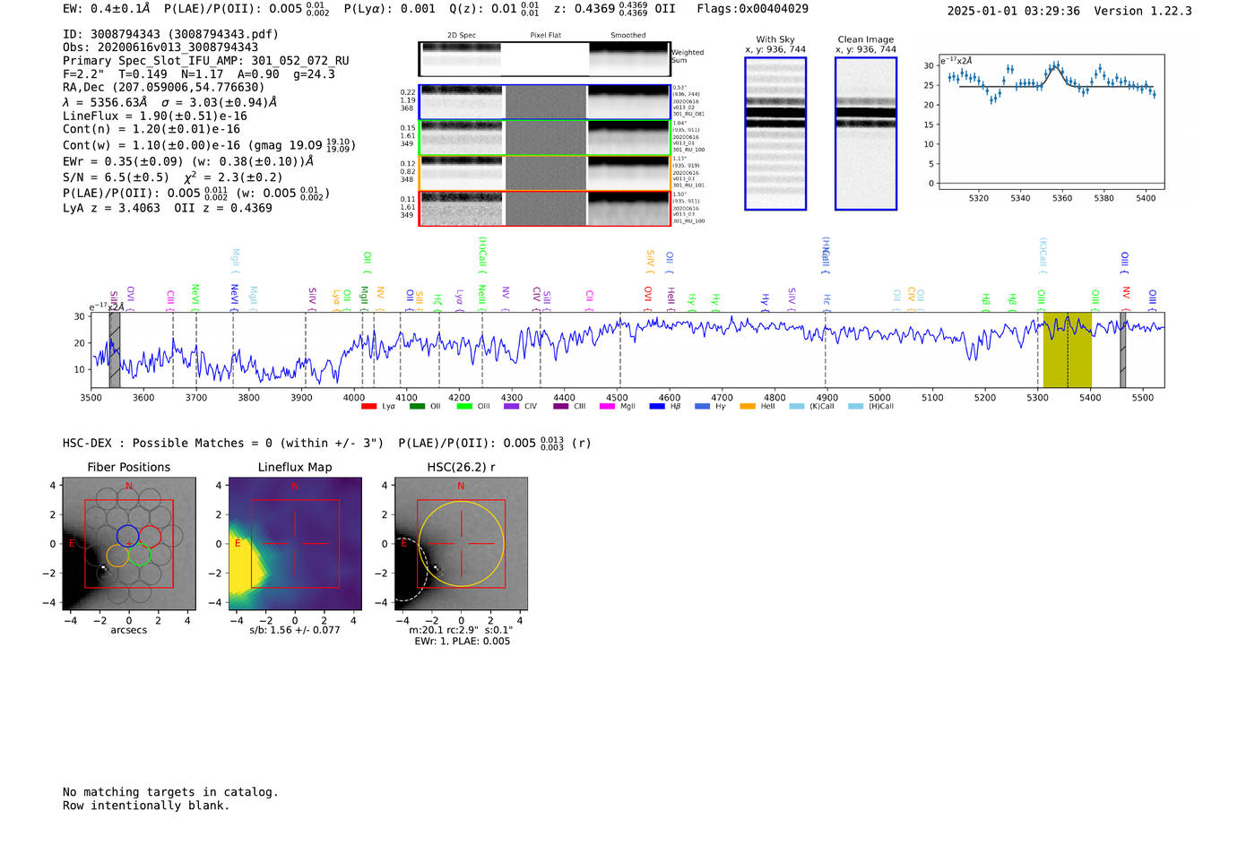This screenshot has height=854, width=1255.
Task: Select the (K)CaII legend swatch
Action: tap(797, 407)
